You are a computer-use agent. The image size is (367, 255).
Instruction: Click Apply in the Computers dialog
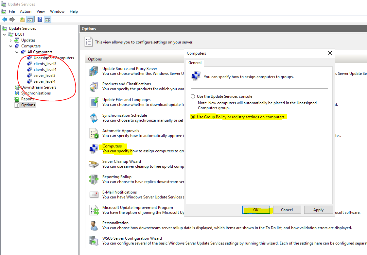tap(318, 210)
